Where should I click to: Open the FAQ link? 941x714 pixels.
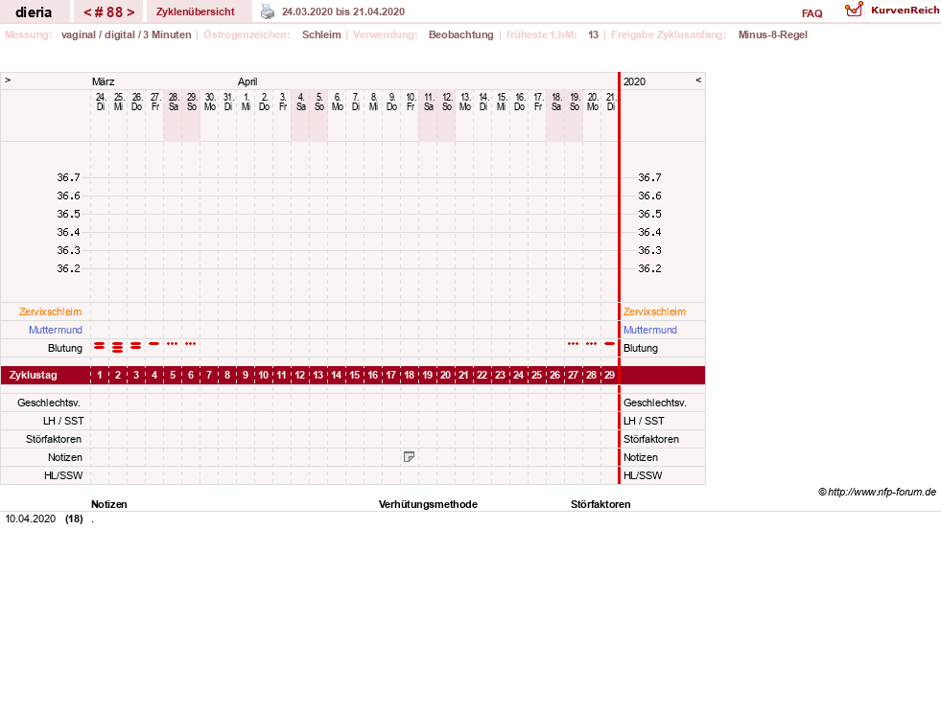tap(812, 13)
